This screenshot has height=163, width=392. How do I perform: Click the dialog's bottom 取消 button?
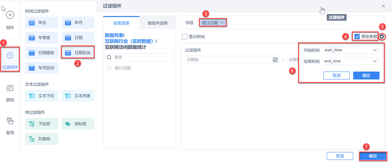click(x=340, y=156)
